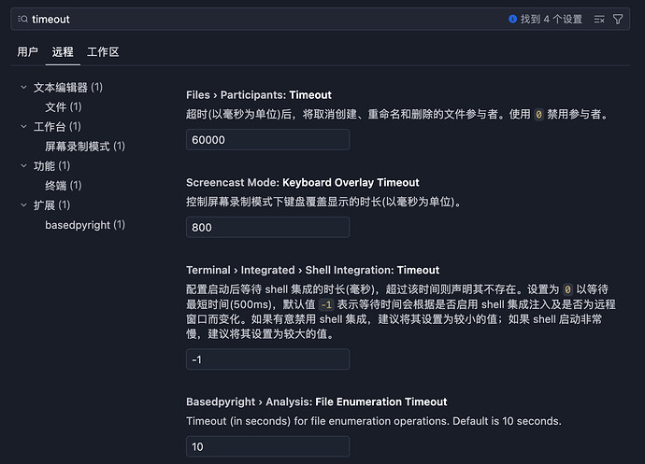Click the Basedpyright File Enumeration Timeout heading

(x=316, y=401)
